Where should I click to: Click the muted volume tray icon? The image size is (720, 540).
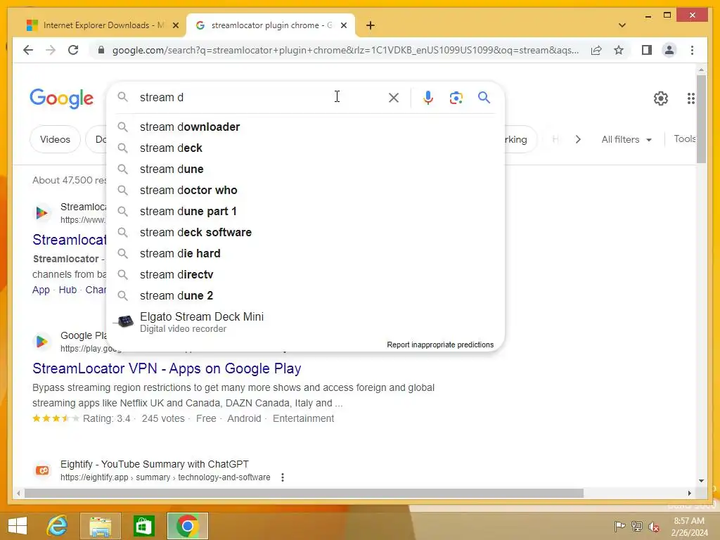pyautogui.click(x=654, y=526)
